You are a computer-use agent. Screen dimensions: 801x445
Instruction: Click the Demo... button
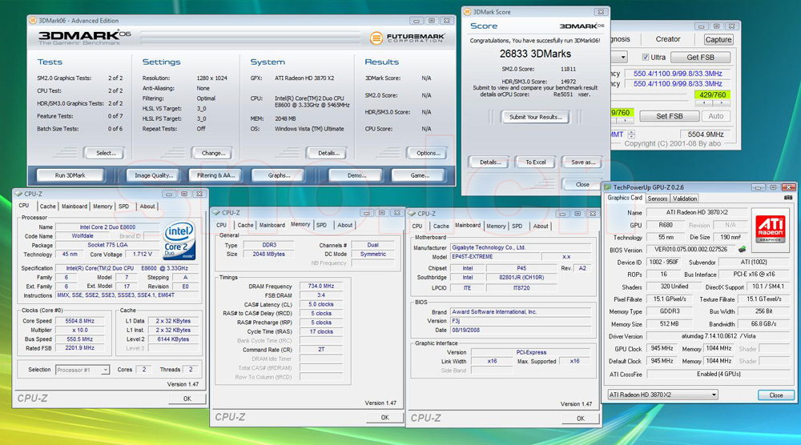(x=356, y=175)
